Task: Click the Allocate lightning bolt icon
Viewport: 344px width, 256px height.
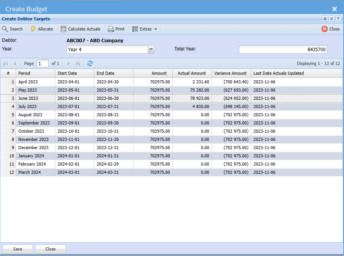Action: 33,29
